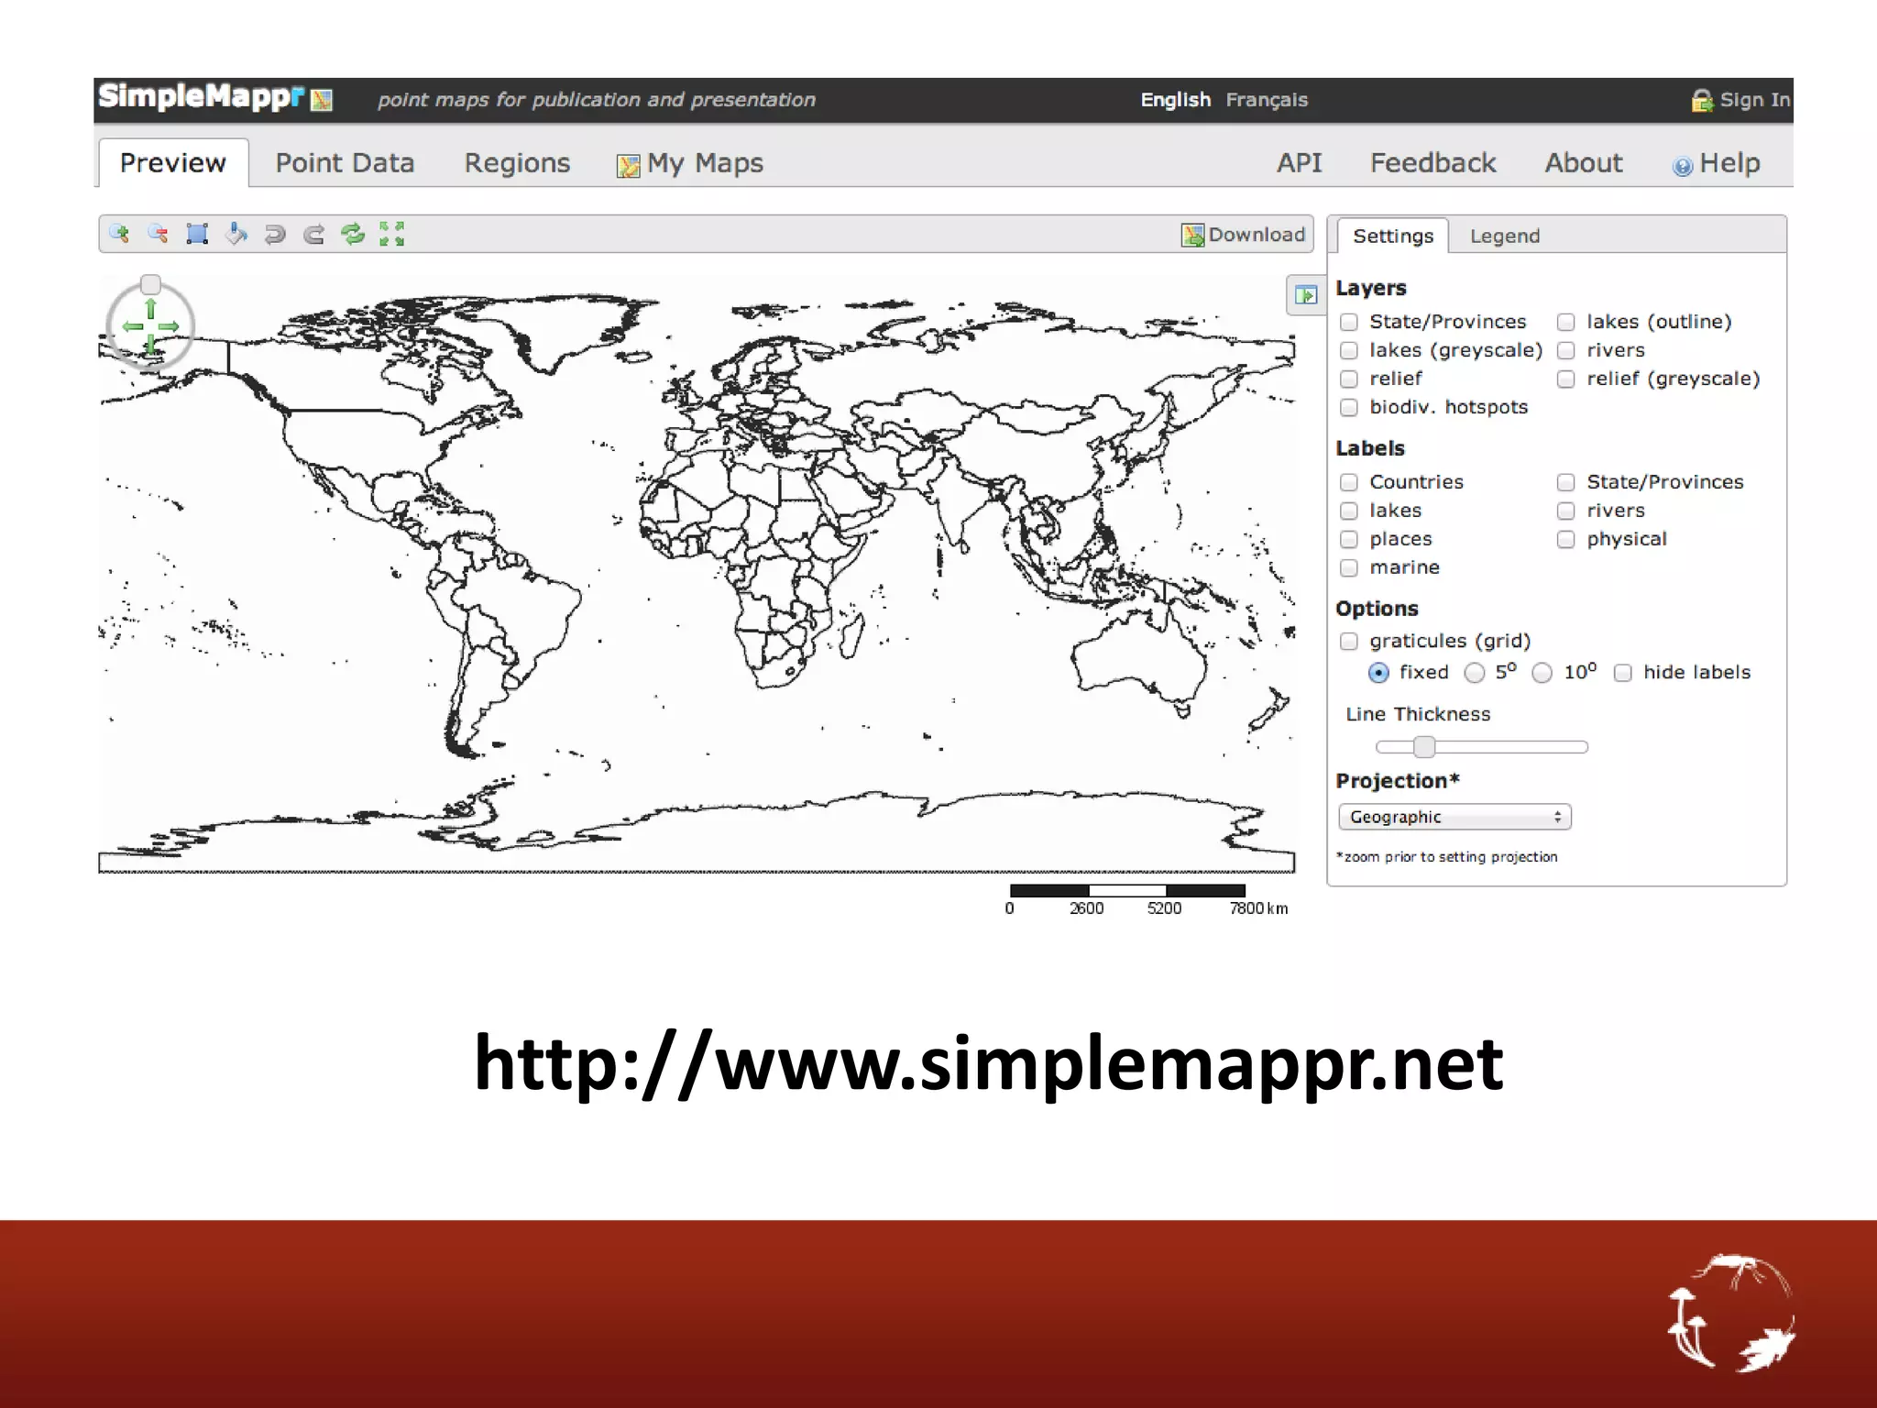Enable State/Provinces layer checkbox
1877x1408 pixels.
(x=1348, y=322)
